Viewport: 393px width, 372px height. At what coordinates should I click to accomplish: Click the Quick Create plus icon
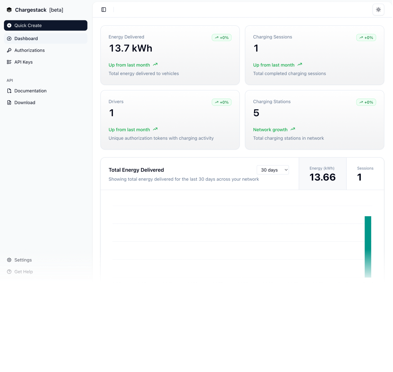(x=9, y=25)
